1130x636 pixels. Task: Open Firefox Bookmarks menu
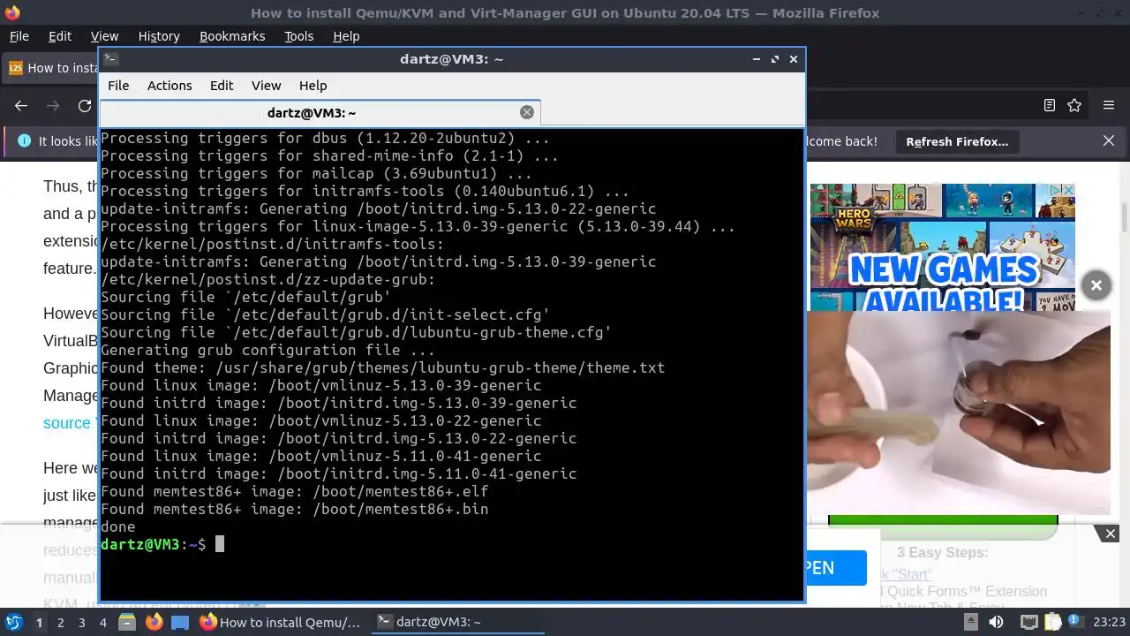232,36
